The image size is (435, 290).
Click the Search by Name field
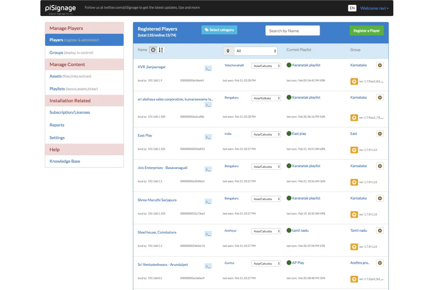tap(292, 31)
